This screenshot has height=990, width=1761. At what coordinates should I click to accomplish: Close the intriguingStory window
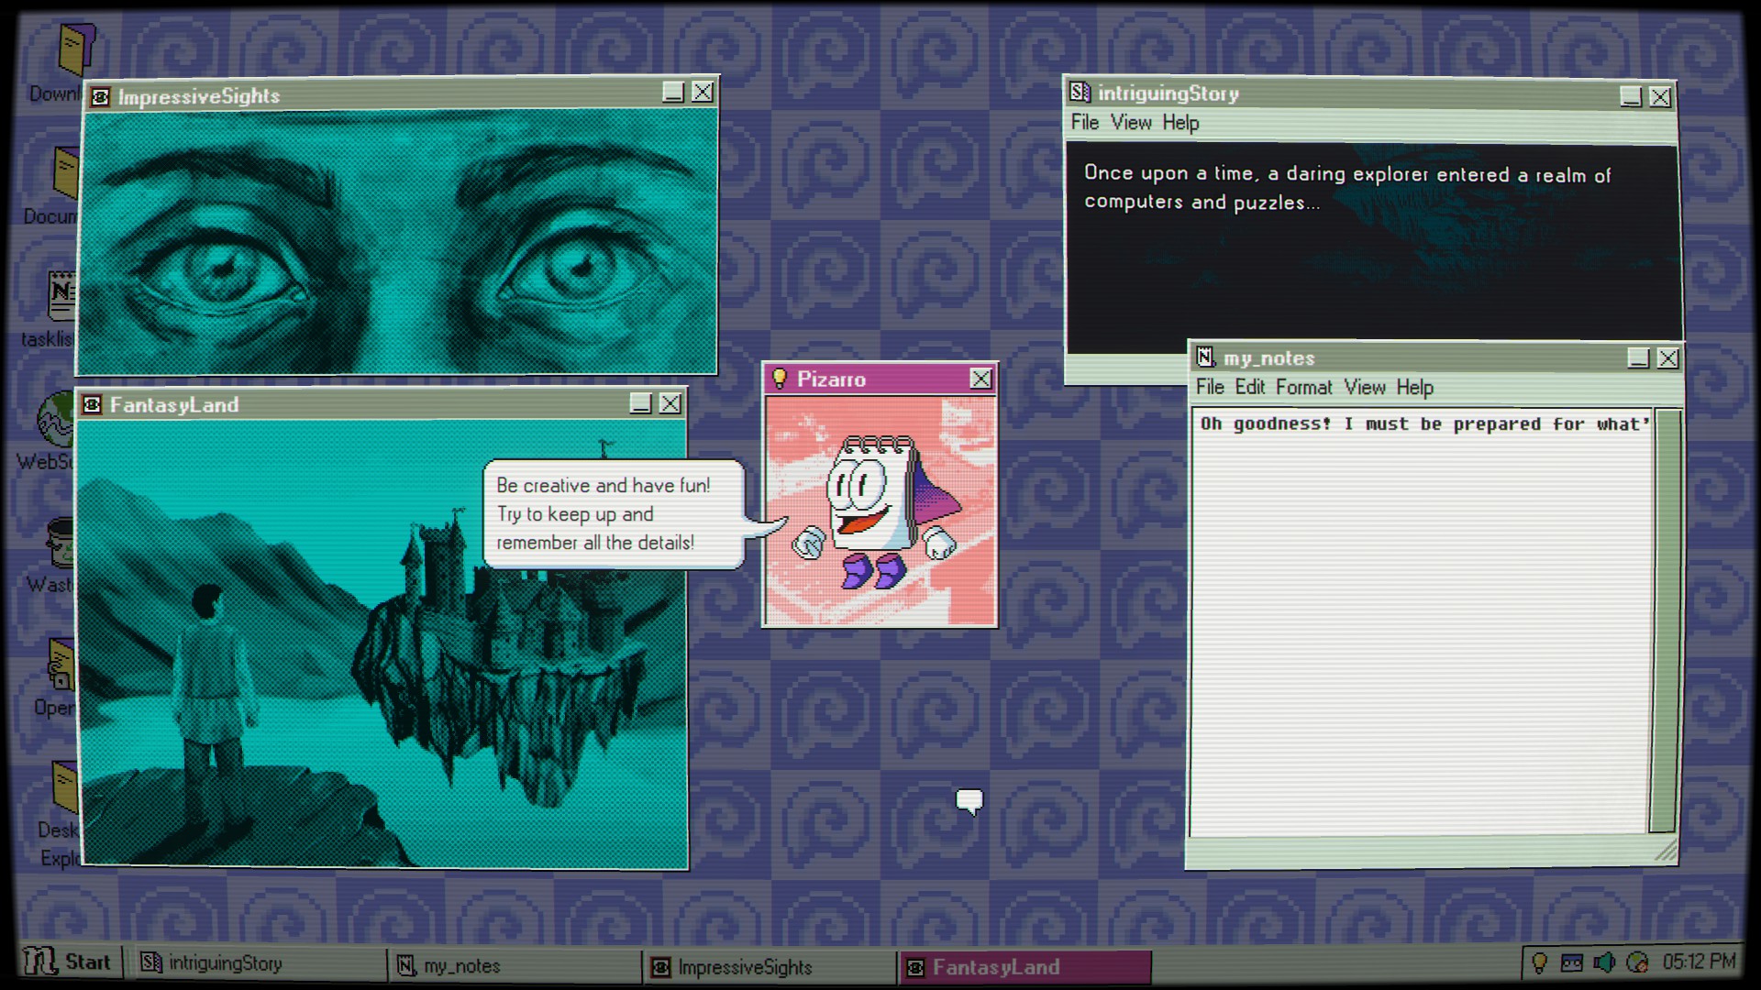[1660, 97]
